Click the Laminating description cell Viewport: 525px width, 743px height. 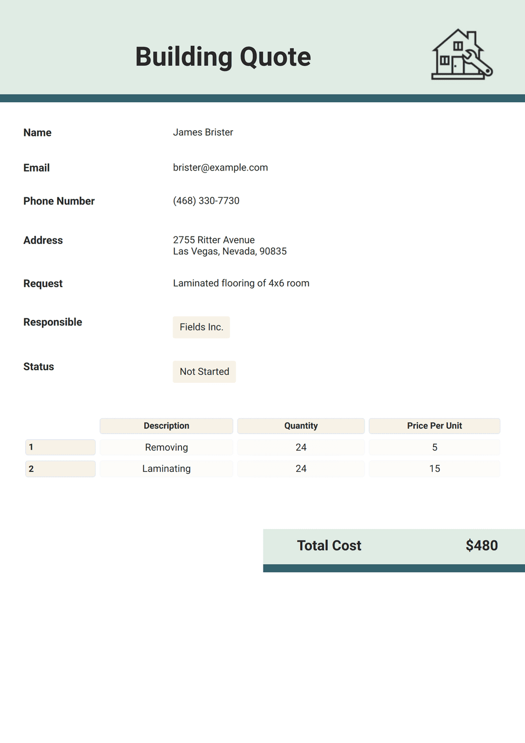[166, 469]
